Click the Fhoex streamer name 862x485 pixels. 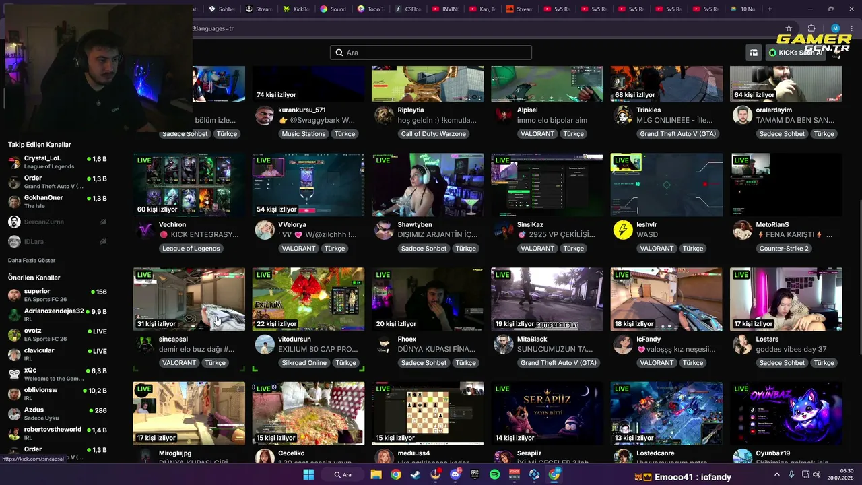tap(407, 339)
